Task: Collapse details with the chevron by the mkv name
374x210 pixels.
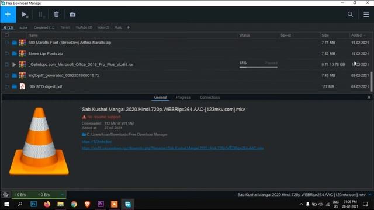Action: click(370, 194)
